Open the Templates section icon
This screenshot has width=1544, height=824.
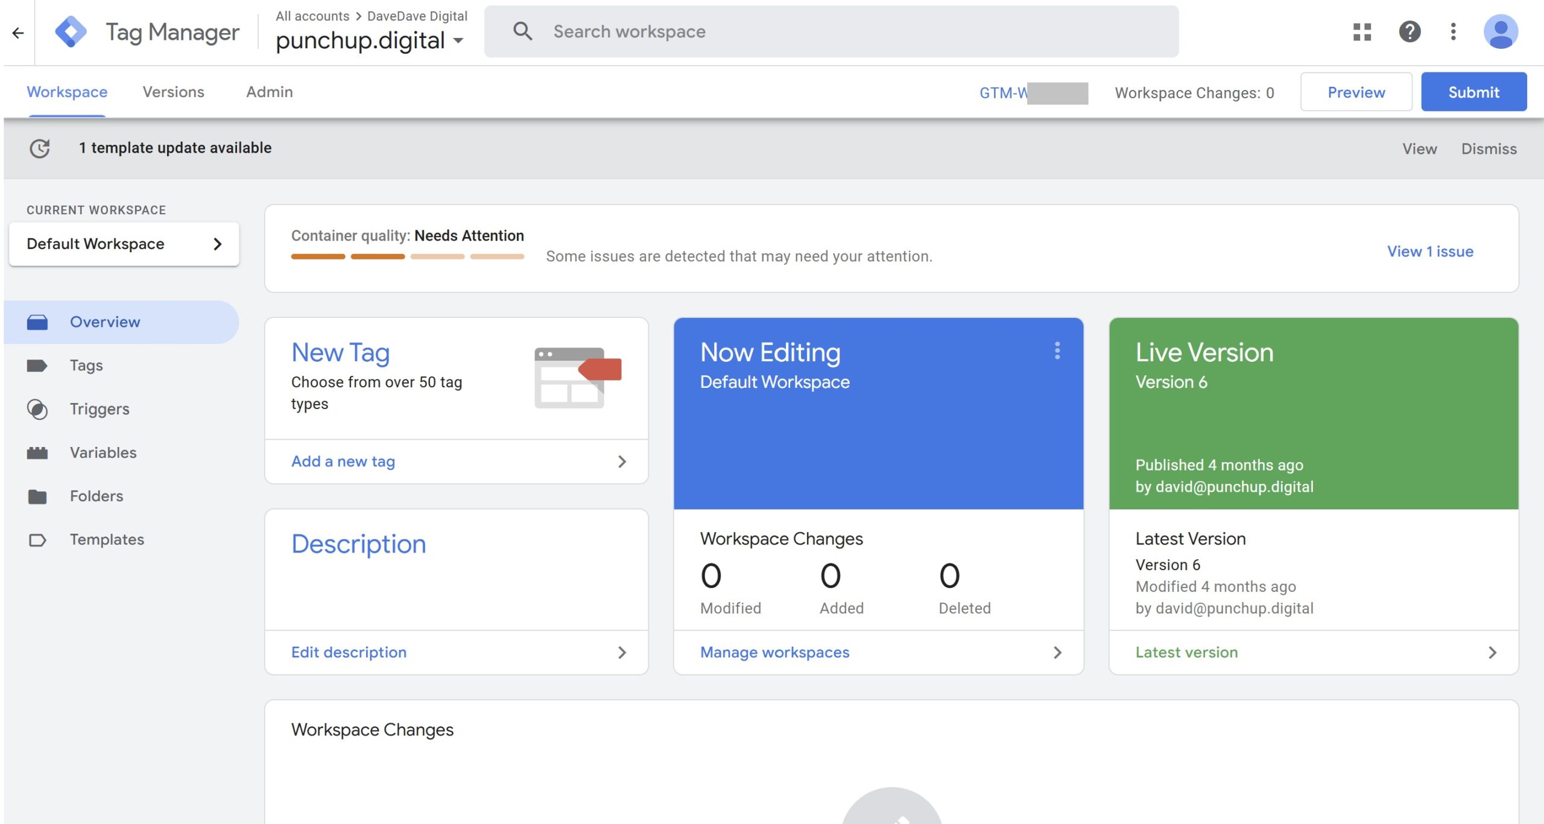point(37,539)
